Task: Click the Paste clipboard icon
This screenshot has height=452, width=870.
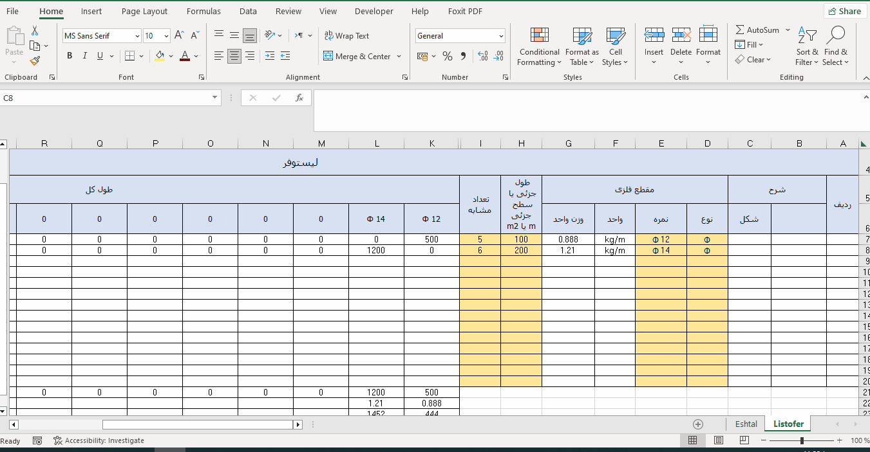Action: pyautogui.click(x=14, y=37)
